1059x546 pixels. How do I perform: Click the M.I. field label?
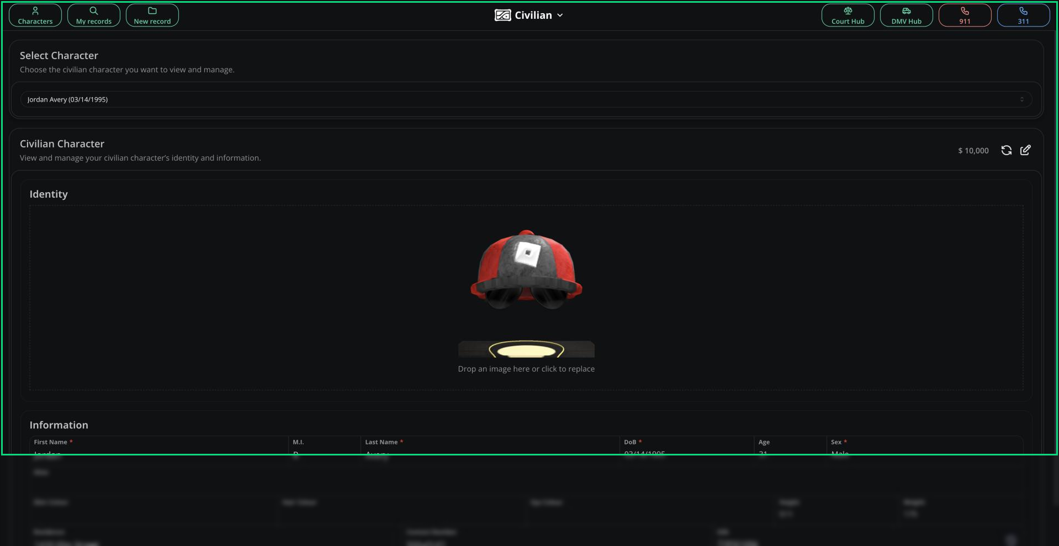point(298,442)
